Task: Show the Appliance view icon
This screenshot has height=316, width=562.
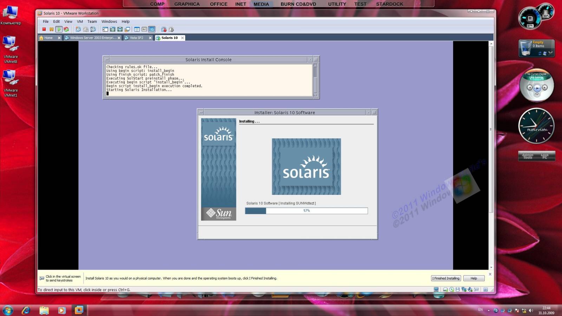Action: click(144, 29)
